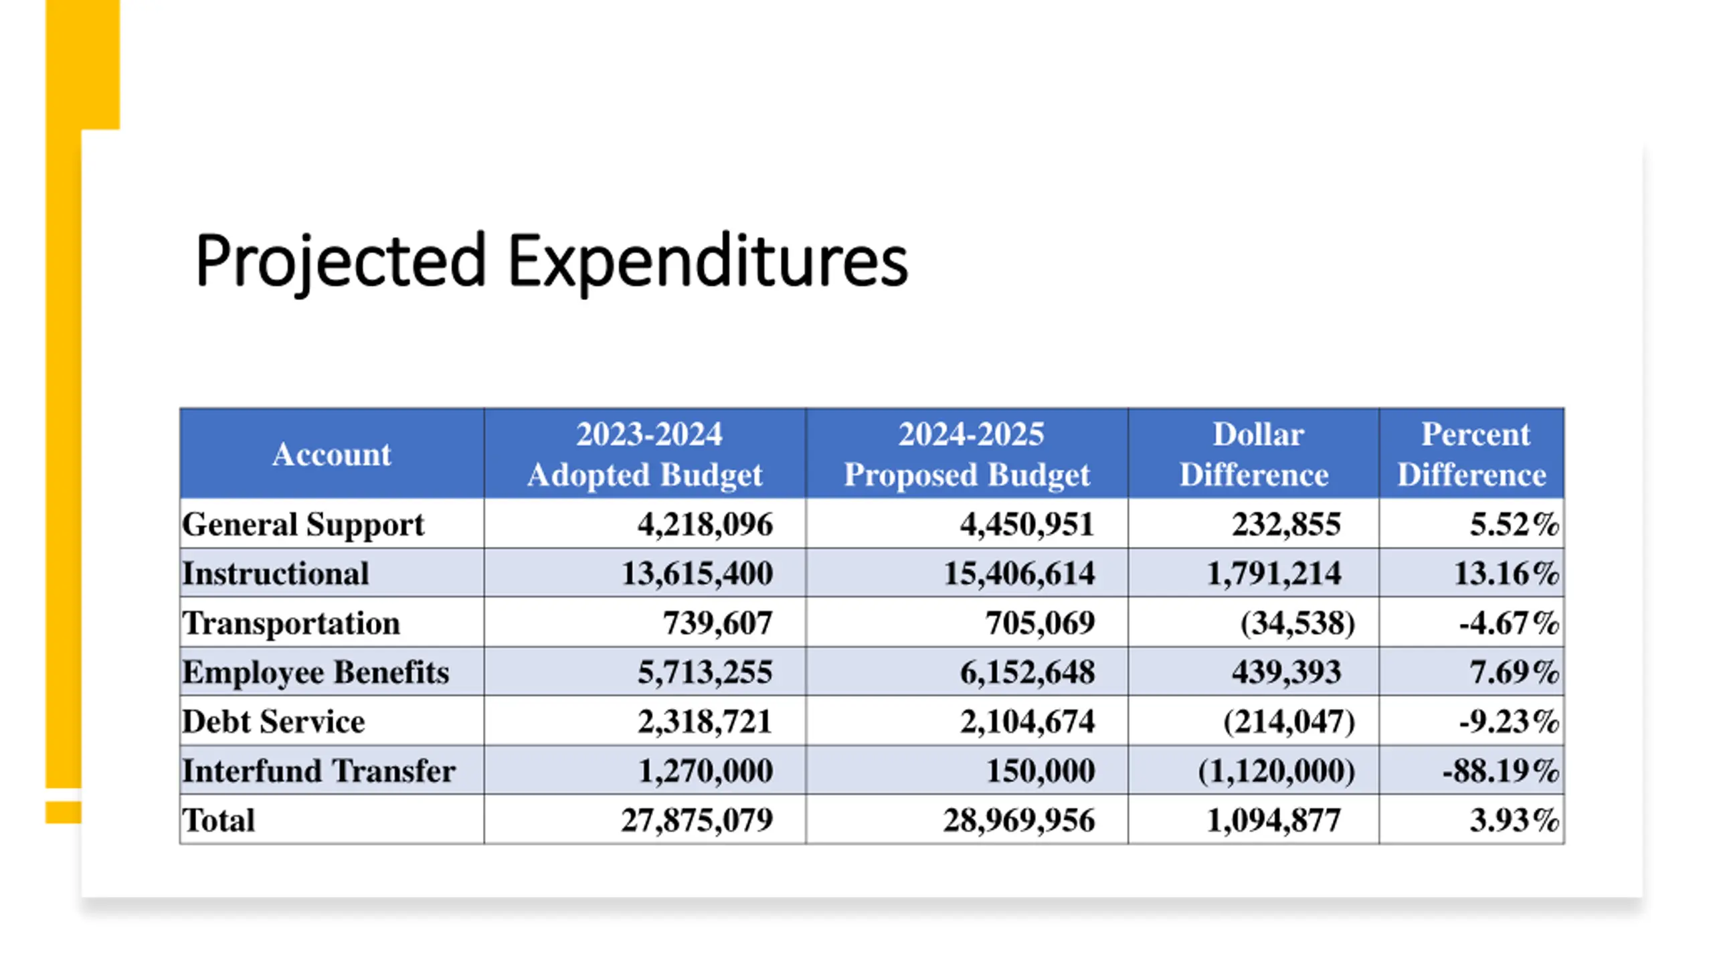Select the Employee Benefits row label
Viewport: 1713px width, 964px height.
pos(316,672)
